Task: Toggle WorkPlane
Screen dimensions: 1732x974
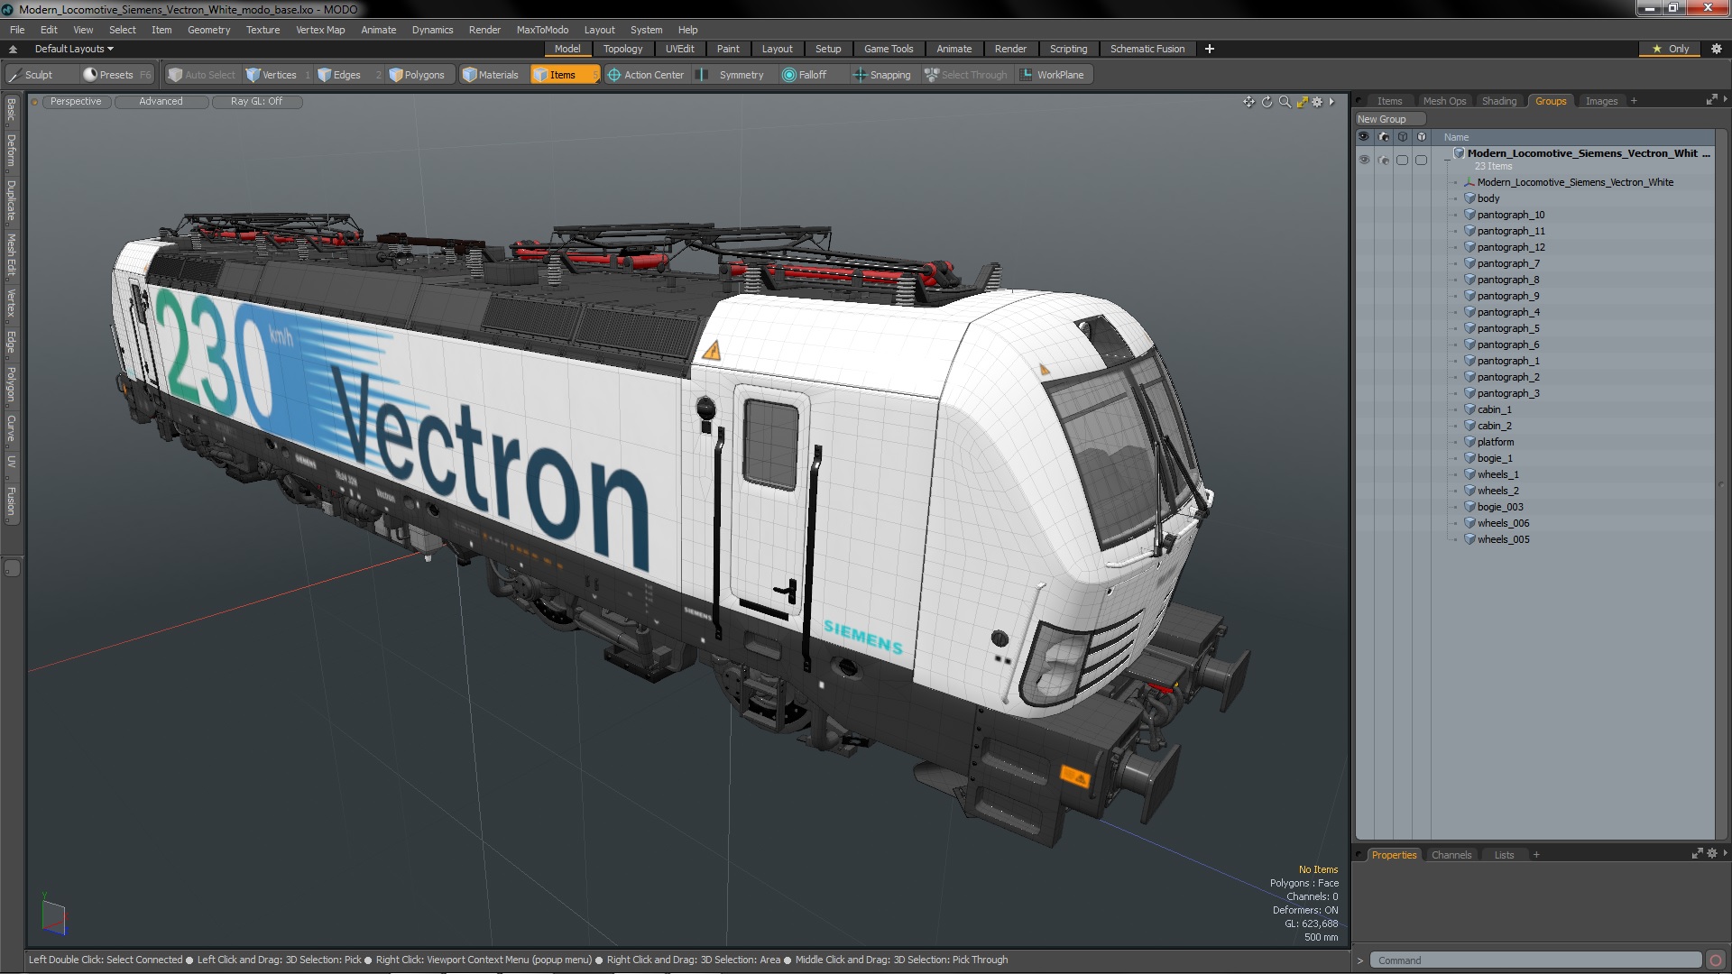Action: tap(1054, 75)
